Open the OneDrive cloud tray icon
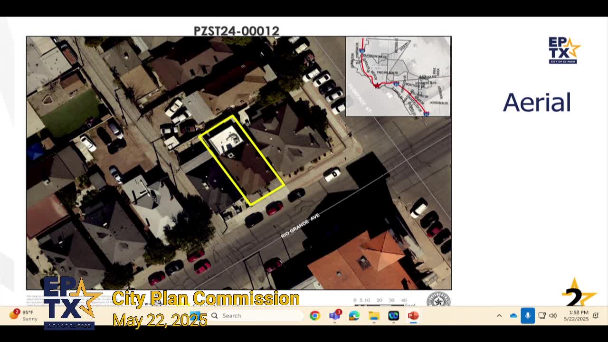 [513, 316]
